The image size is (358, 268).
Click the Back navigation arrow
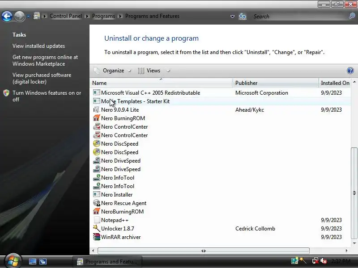[7, 17]
